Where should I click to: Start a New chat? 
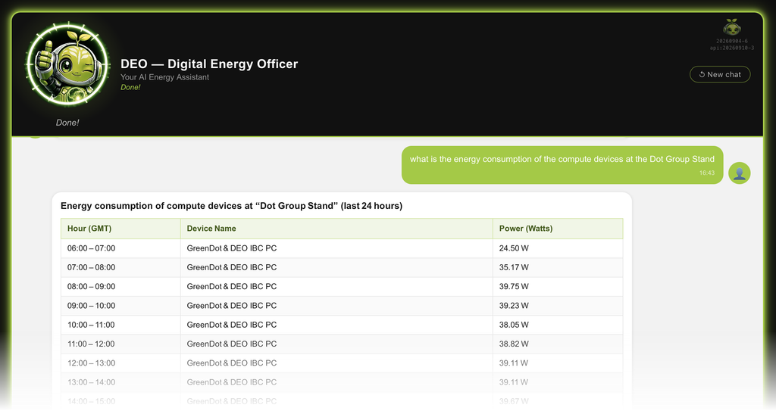tap(720, 74)
